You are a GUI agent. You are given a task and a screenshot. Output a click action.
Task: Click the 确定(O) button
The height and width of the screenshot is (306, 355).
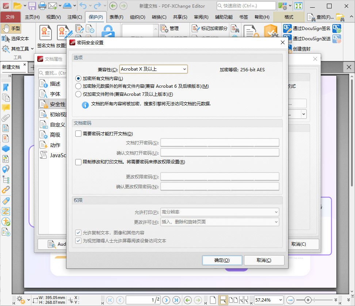pos(222,260)
